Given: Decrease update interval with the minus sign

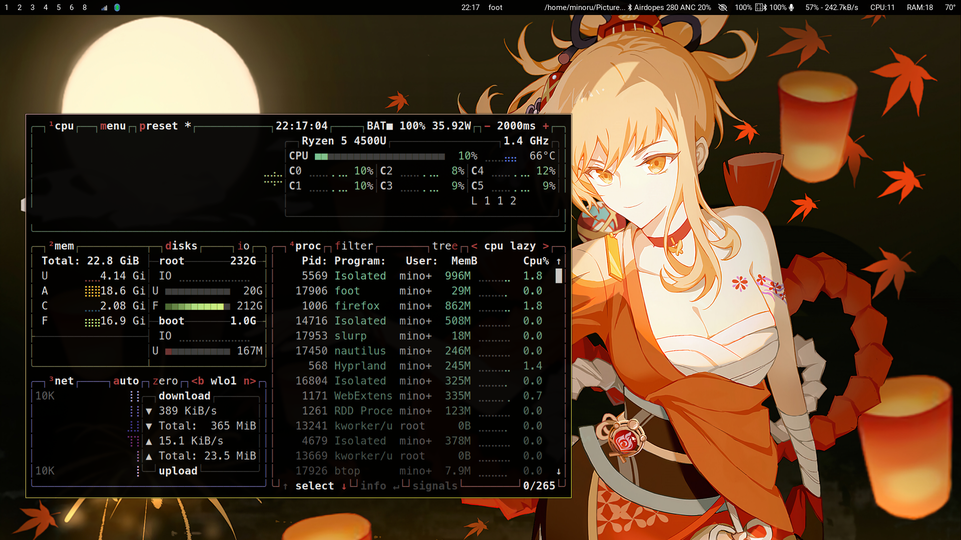Looking at the screenshot, I should [487, 126].
